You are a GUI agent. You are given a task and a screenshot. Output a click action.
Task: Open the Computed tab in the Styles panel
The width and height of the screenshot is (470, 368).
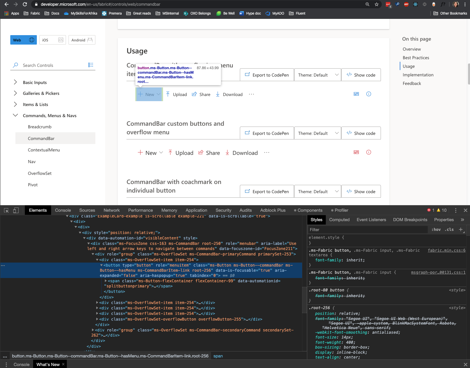339,219
